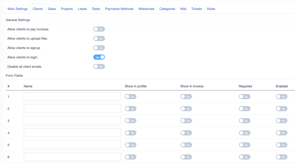Click the Required column header
This screenshot has height=164, width=295.
pos(245,86)
